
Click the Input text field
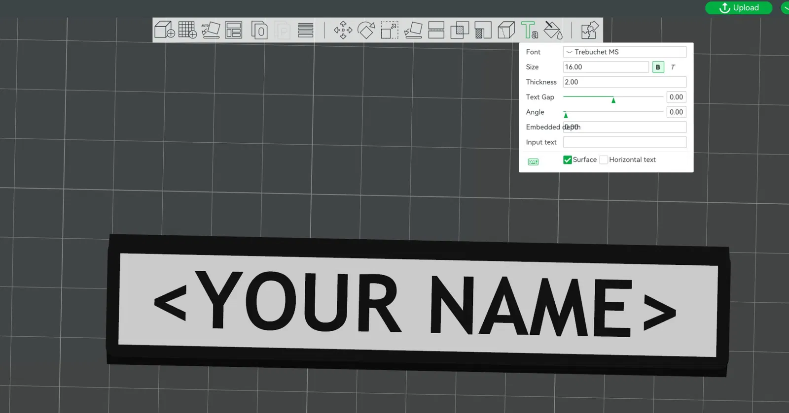625,142
